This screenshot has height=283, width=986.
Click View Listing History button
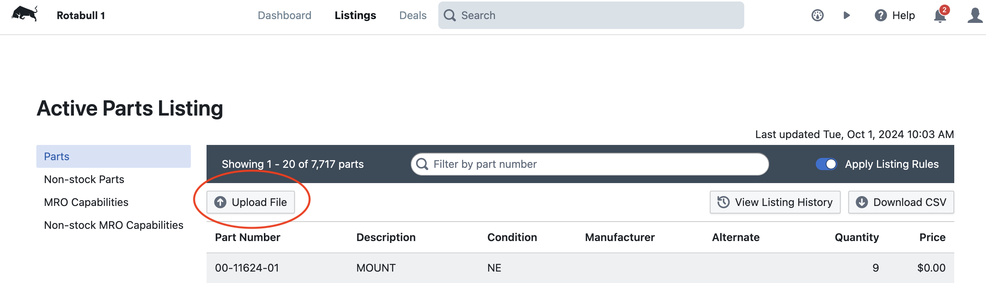775,203
